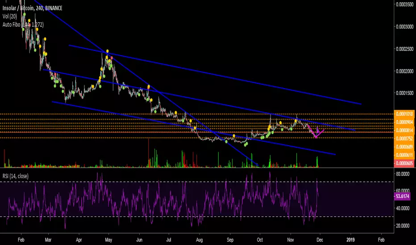Select the Vol (20) indicator label
Image resolution: width=416 pixels, height=245 pixels.
(10, 16)
